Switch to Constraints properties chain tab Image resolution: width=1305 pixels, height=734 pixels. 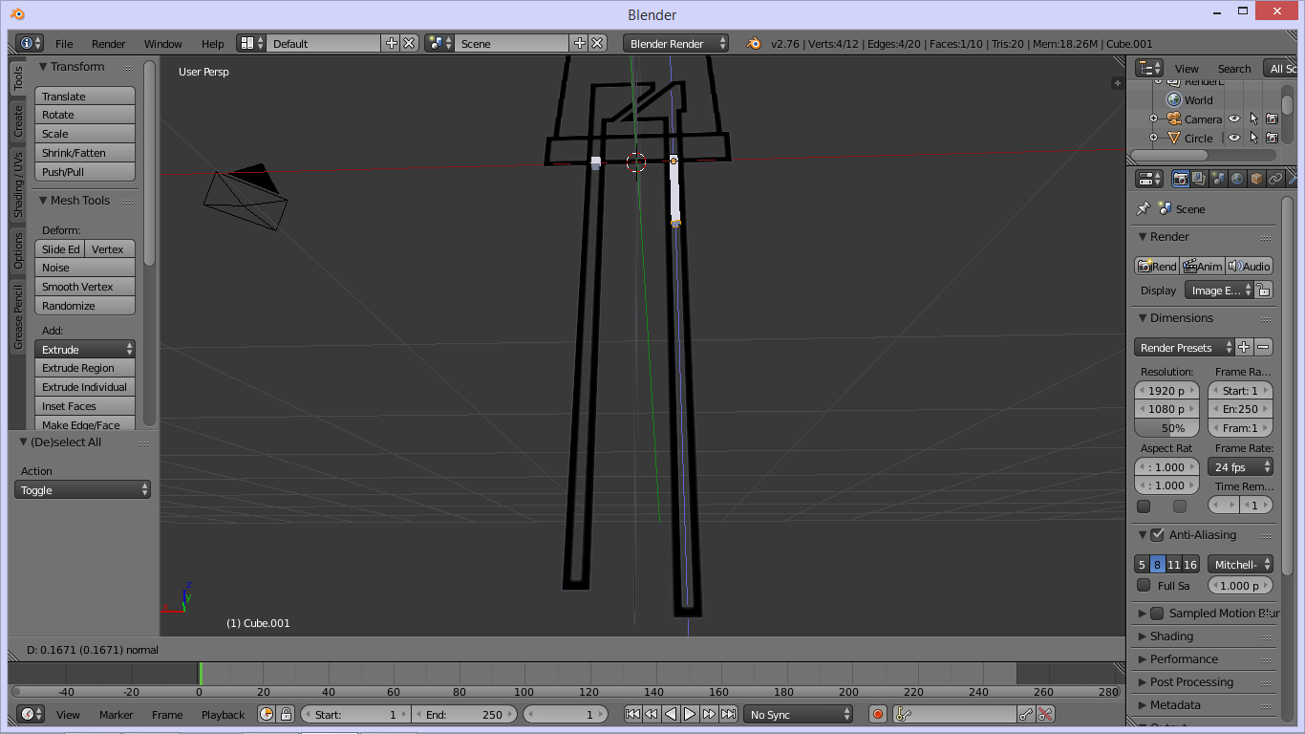[1275, 179]
